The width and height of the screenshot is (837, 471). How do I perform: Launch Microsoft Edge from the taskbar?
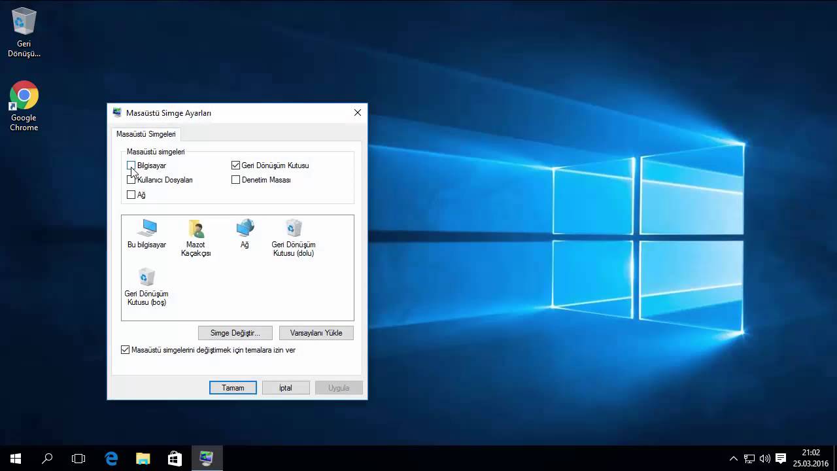coord(111,458)
